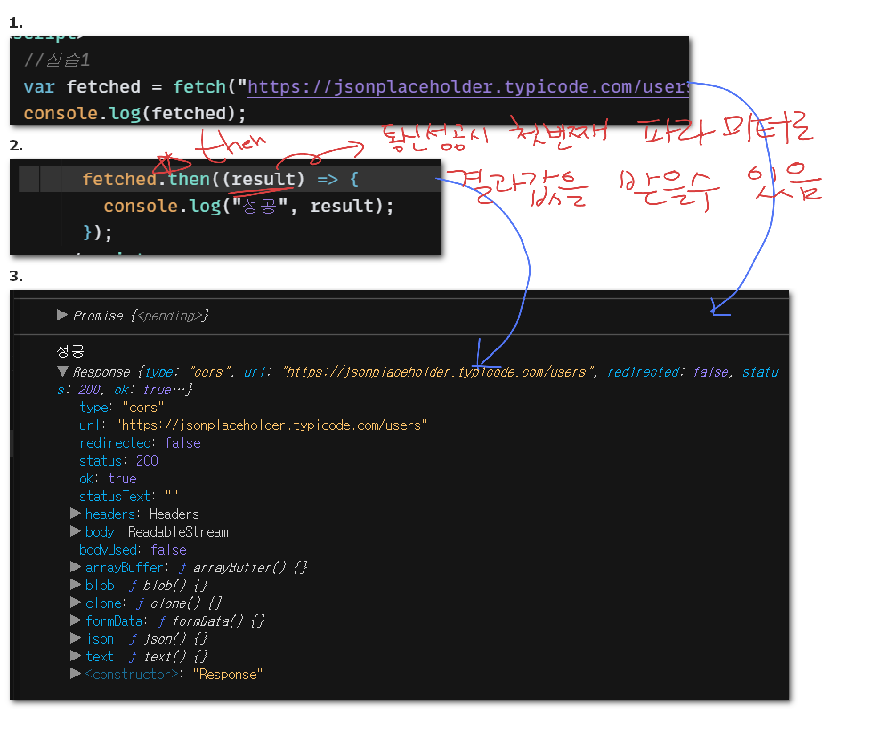Click the underlined result parameter in then
The image size is (883, 737).
point(263,179)
